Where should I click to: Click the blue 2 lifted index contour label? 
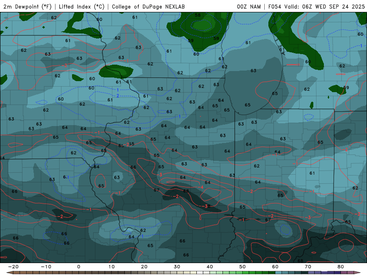pos(118,96)
